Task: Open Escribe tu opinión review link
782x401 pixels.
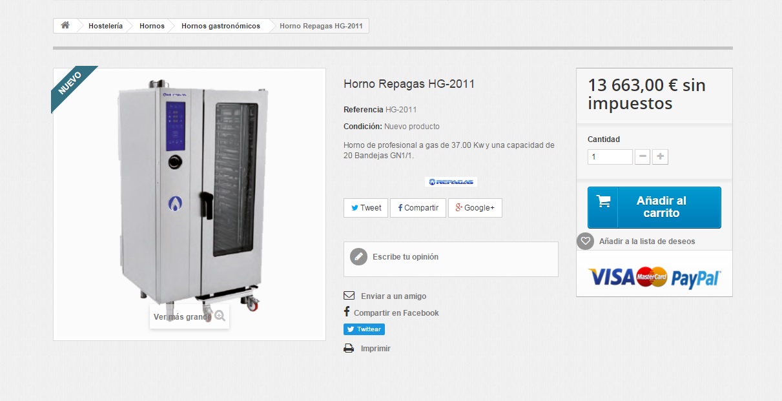Action: (x=406, y=257)
